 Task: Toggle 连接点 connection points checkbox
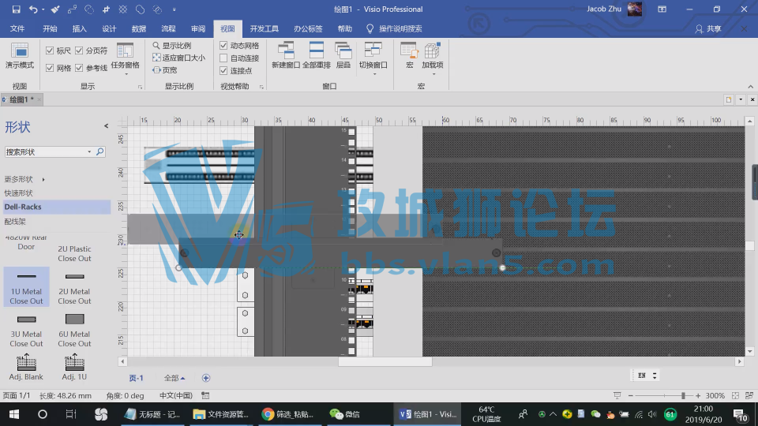(223, 70)
